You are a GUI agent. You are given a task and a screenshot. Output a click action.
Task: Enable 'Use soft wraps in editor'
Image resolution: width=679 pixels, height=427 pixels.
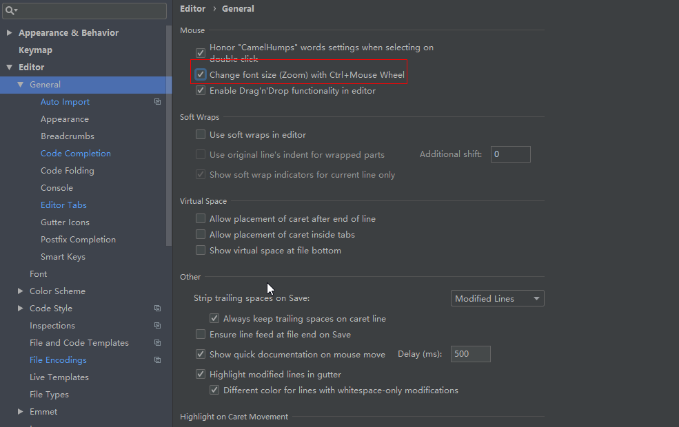(201, 135)
